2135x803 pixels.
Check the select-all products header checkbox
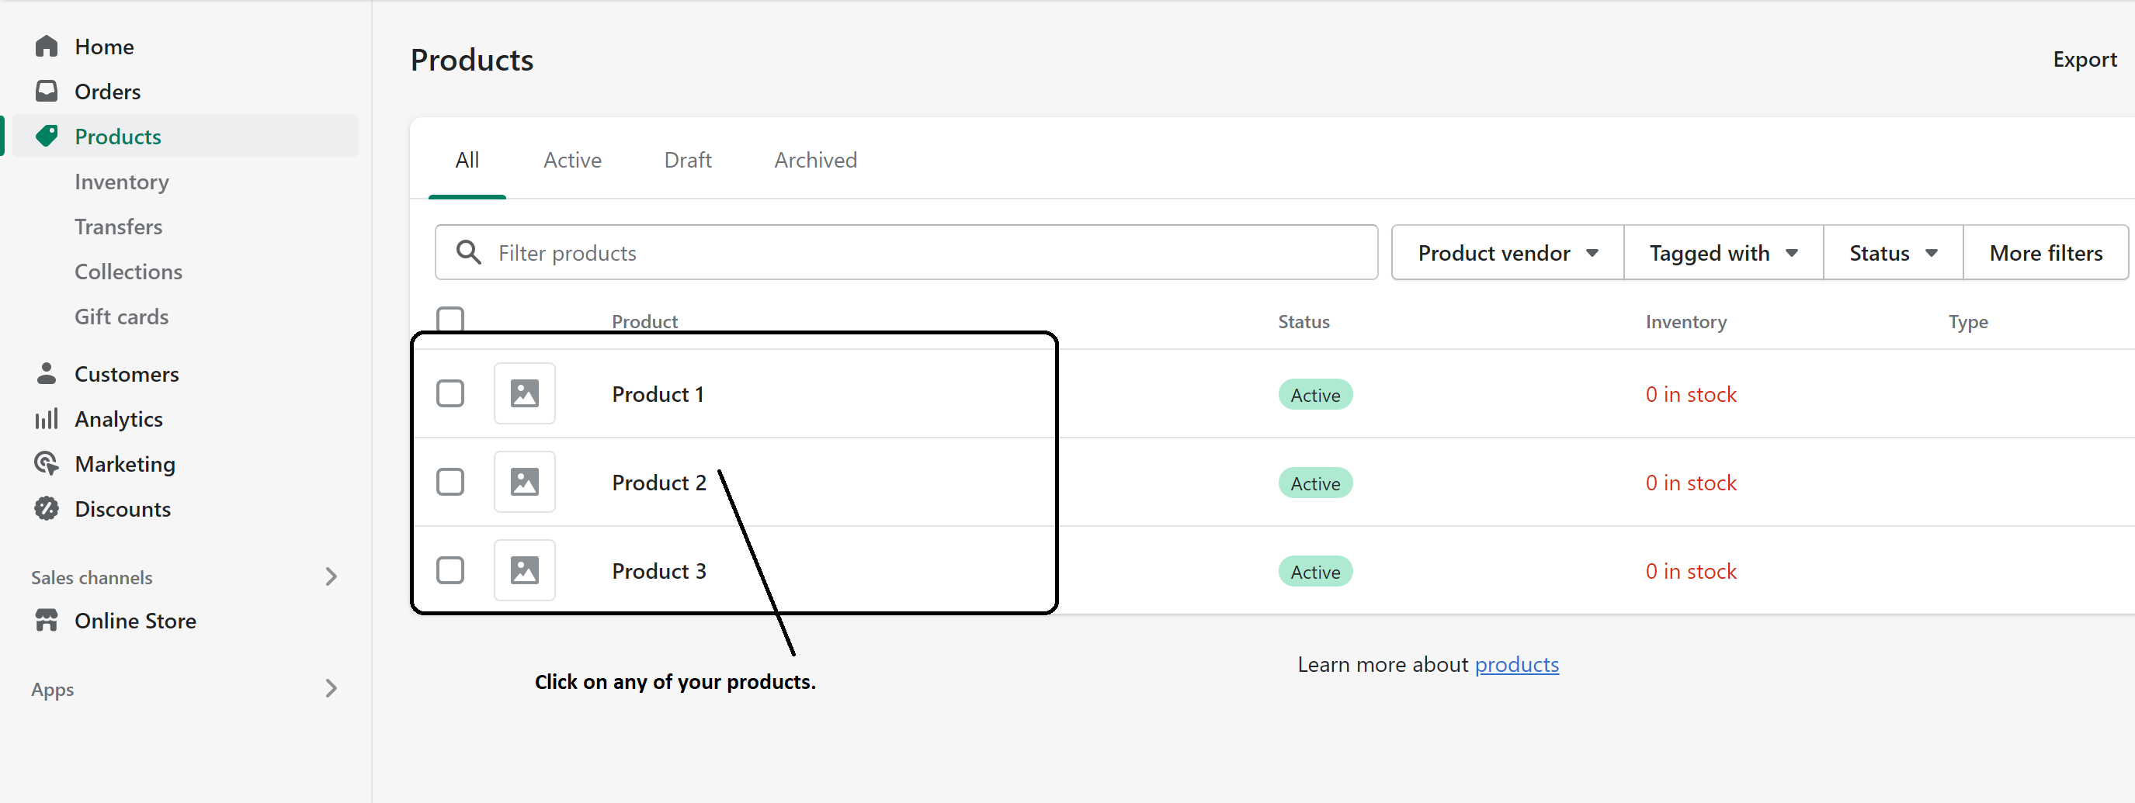(x=450, y=319)
